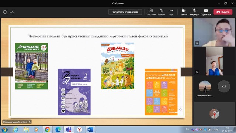Click the red Выйти leave button
This screenshot has height=133, width=236.
click(223, 12)
